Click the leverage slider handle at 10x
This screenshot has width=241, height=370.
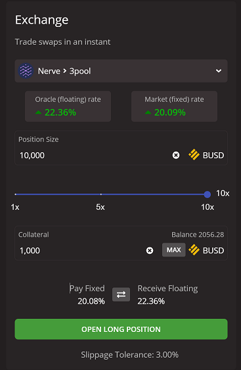coord(208,194)
